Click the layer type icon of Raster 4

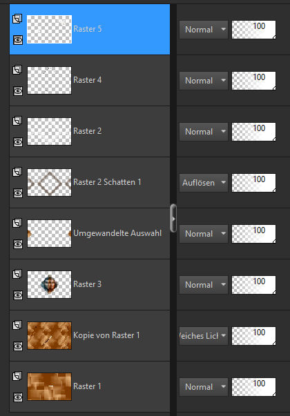[x=17, y=70]
